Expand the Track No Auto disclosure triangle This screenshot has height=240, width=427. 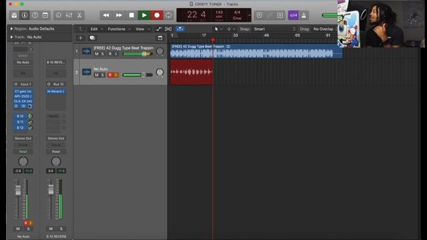(11, 37)
